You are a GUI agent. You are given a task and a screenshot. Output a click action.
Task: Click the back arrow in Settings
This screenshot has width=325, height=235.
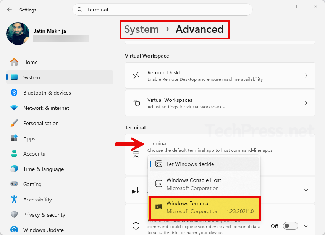[x=9, y=10]
